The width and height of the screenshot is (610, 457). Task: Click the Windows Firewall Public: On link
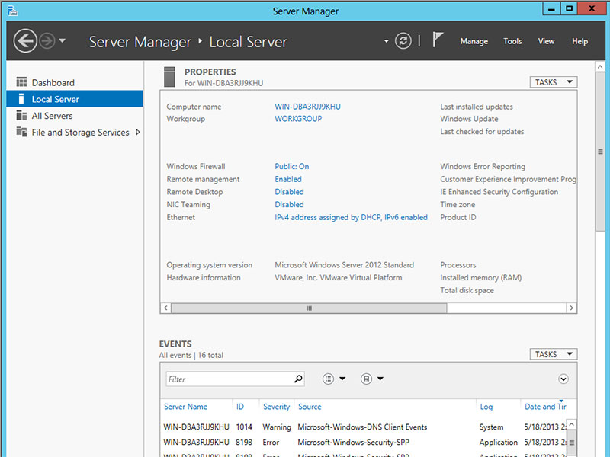[292, 166]
